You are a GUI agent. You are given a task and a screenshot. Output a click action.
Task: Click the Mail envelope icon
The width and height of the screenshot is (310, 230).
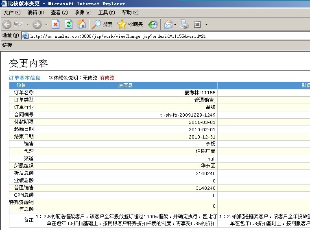[168, 24]
